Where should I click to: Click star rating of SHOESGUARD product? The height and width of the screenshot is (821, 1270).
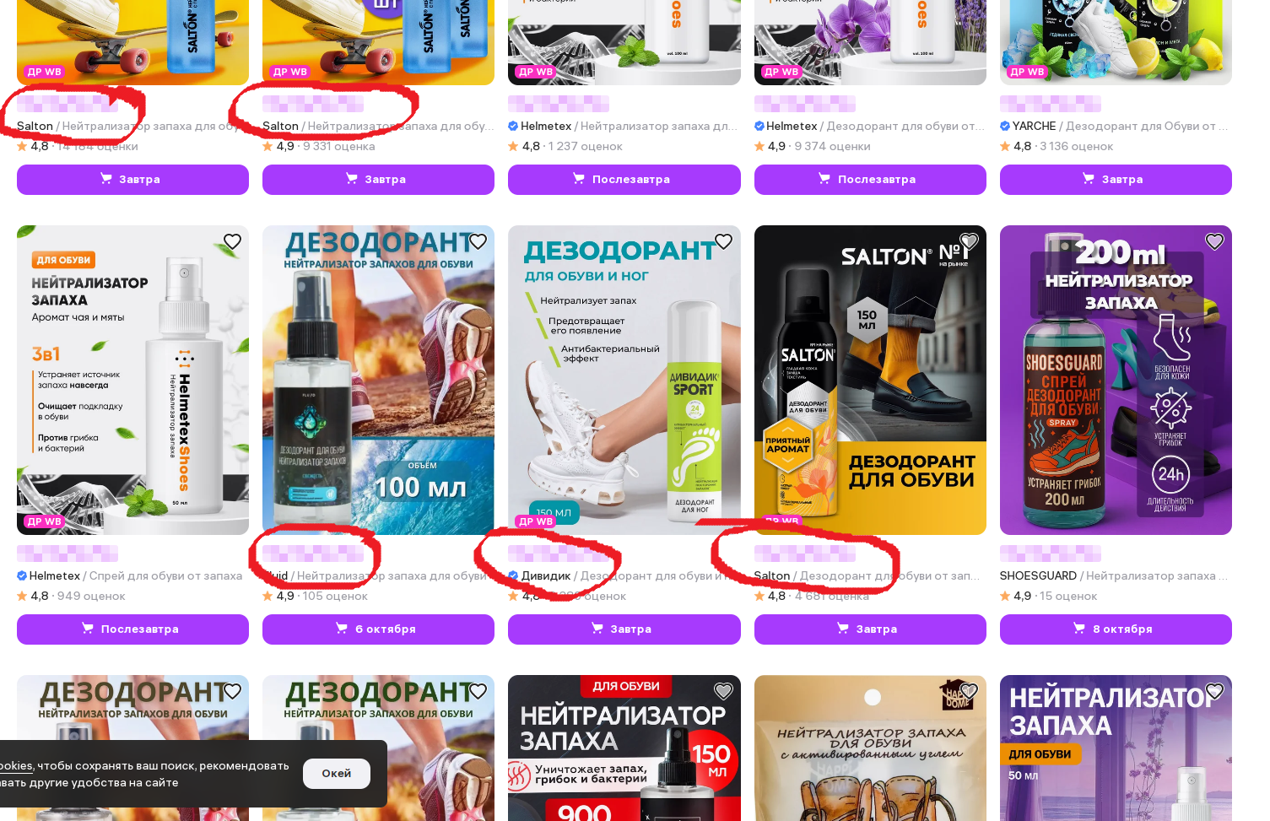click(x=1005, y=596)
